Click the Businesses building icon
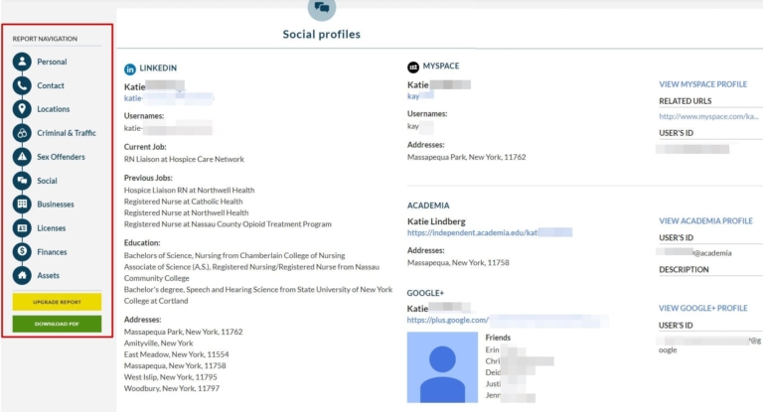 pyautogui.click(x=22, y=205)
